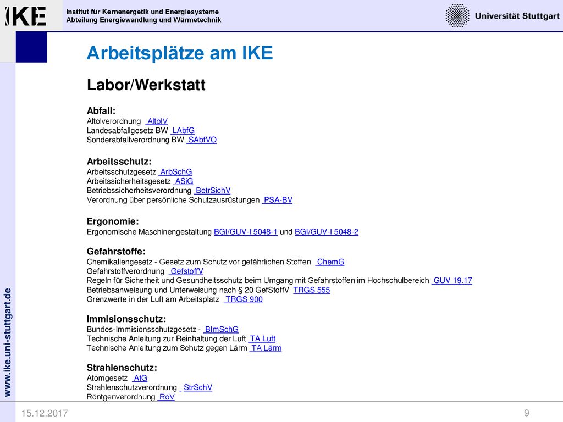Open the TRGS 900 link
Viewport: 563px width, 422px height.
coord(243,299)
